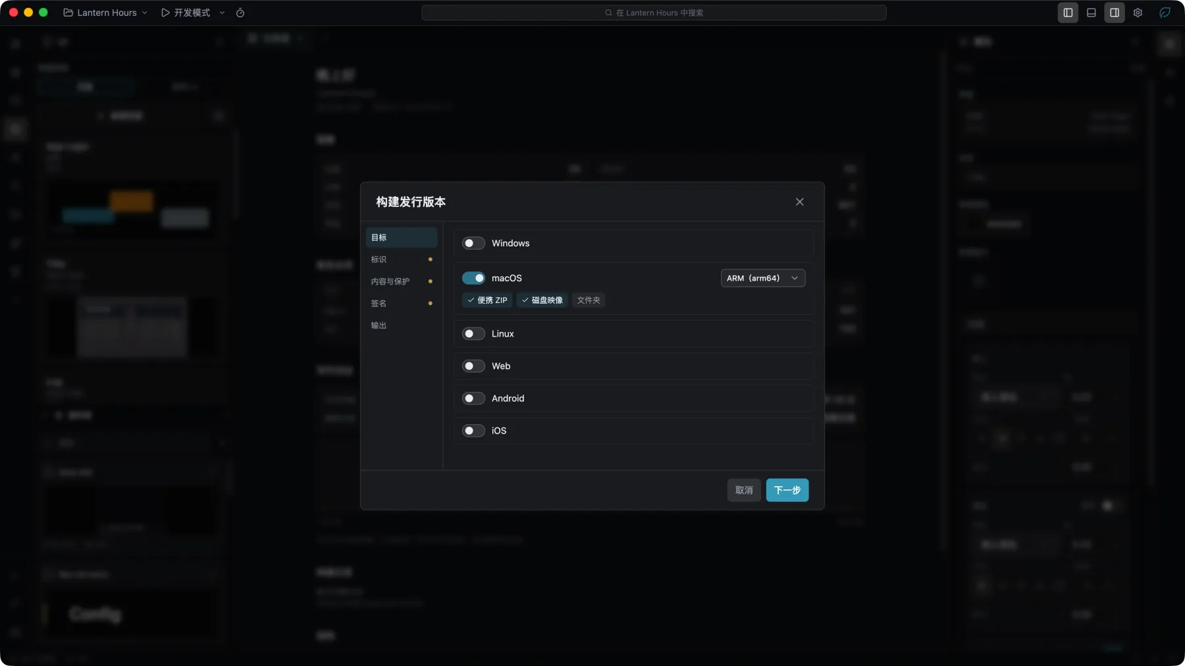1185x666 pixels.
Task: Toggle the bottom panel icon
Action: click(x=1092, y=13)
